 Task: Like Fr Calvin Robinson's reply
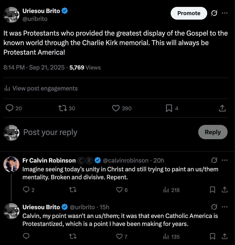click(120, 190)
